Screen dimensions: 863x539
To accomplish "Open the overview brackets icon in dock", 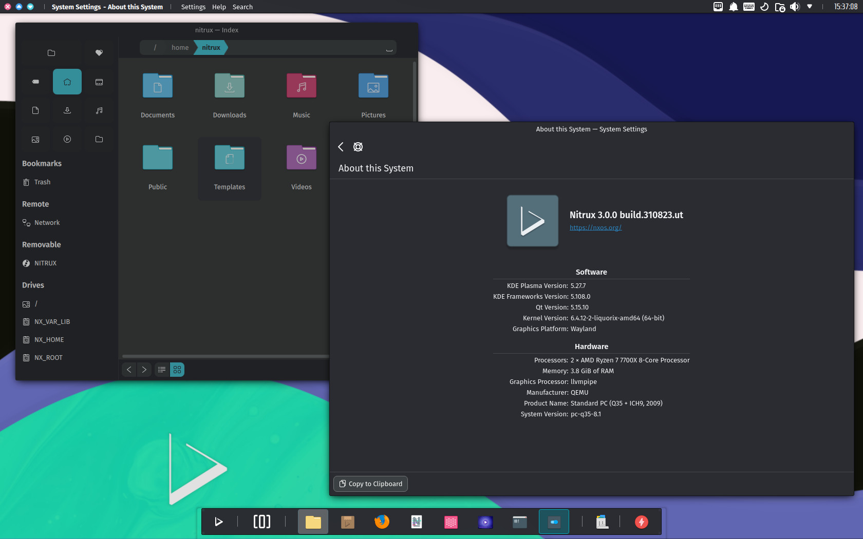I will (x=262, y=522).
